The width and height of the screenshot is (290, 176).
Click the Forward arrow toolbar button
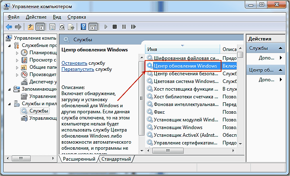(18, 27)
